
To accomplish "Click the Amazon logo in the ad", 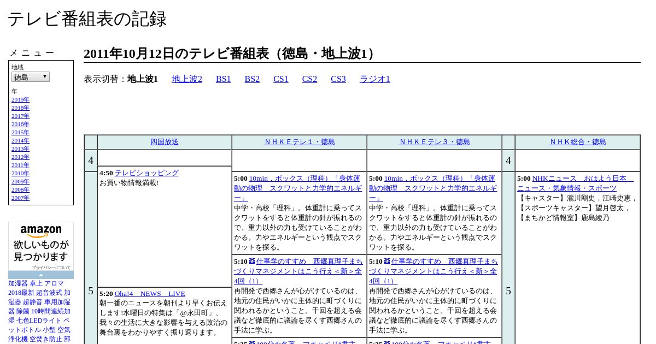I will point(41,232).
